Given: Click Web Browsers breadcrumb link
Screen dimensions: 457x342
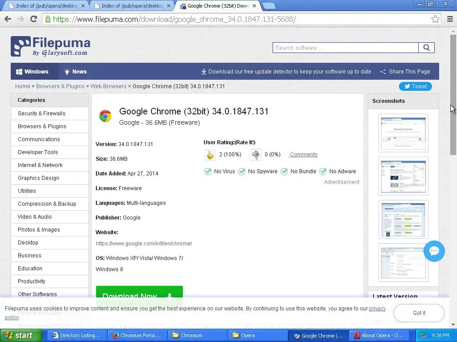Looking at the screenshot, I should click(x=108, y=86).
